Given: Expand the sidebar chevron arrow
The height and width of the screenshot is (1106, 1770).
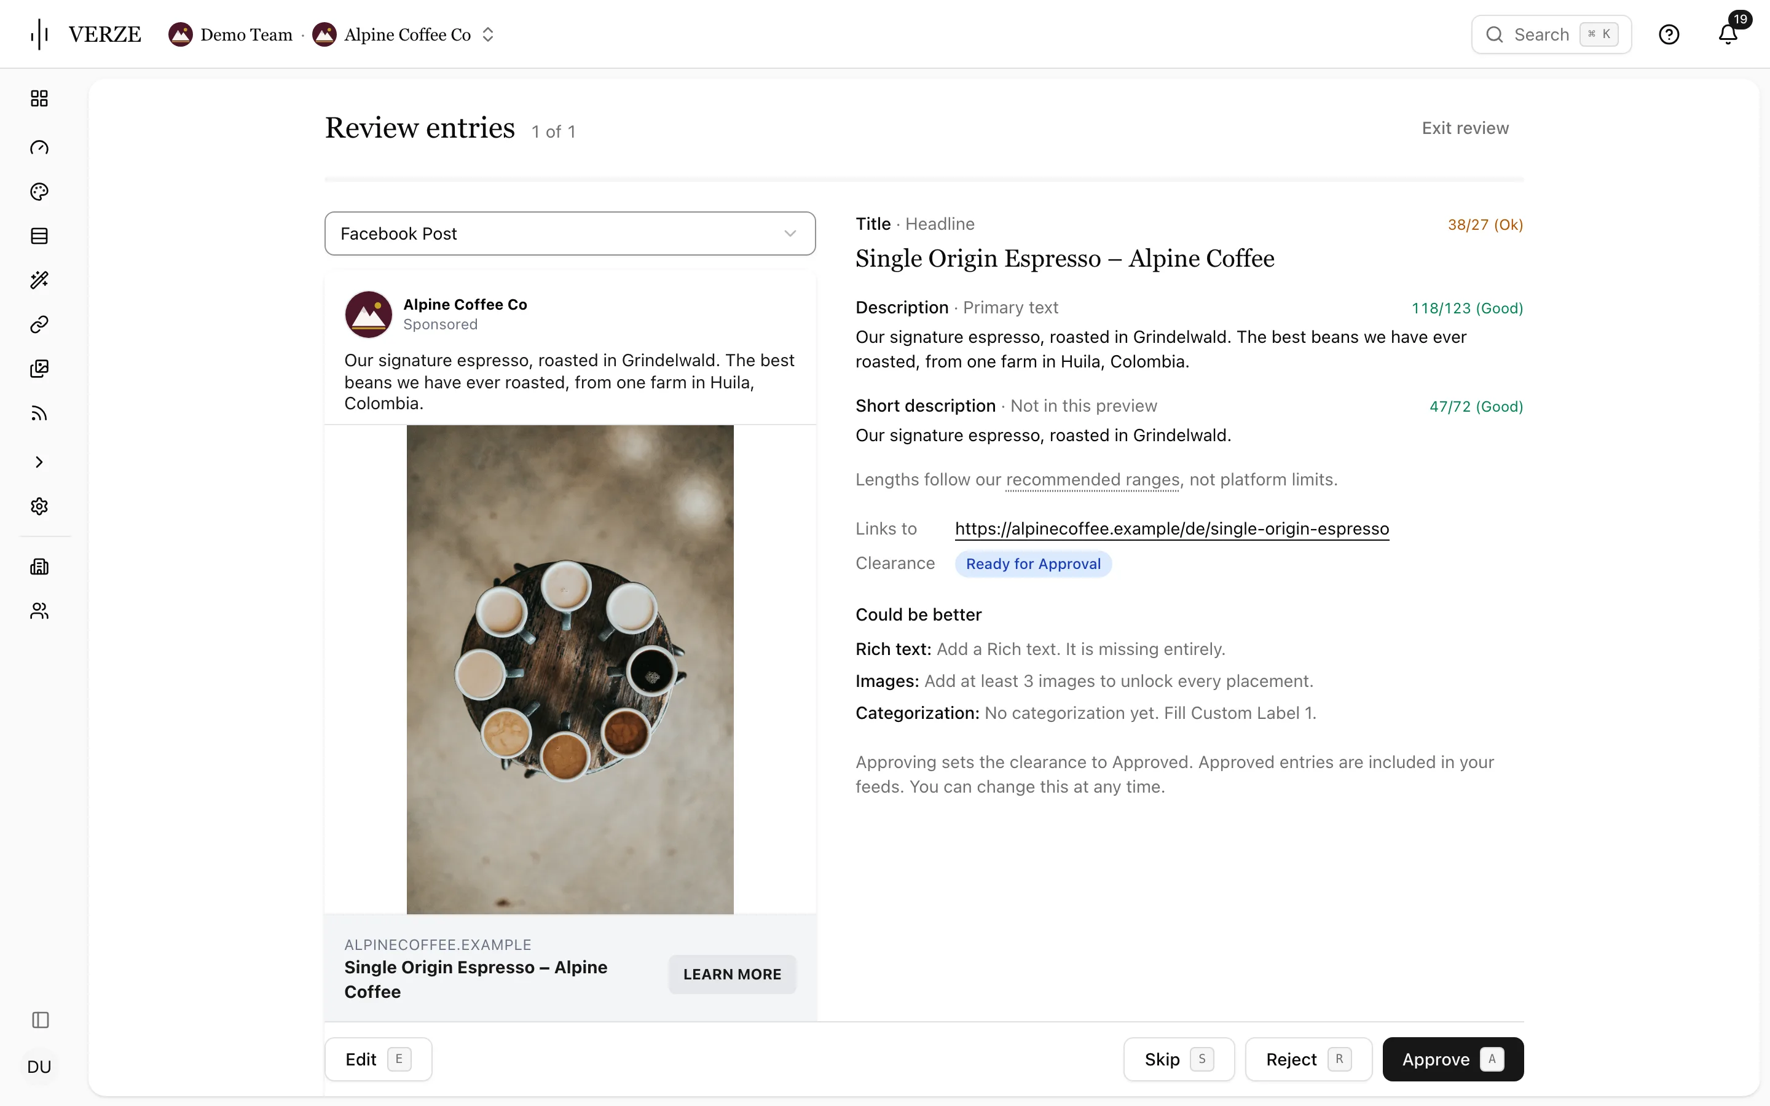Looking at the screenshot, I should (39, 461).
